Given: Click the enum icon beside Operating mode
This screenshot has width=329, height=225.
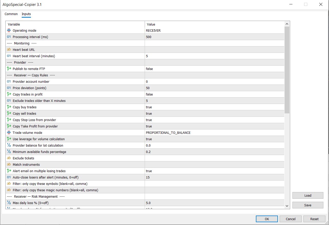Looking at the screenshot, I should click(x=9, y=30).
